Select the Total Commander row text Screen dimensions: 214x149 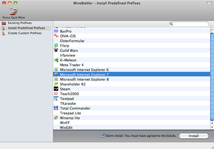tap(75, 108)
